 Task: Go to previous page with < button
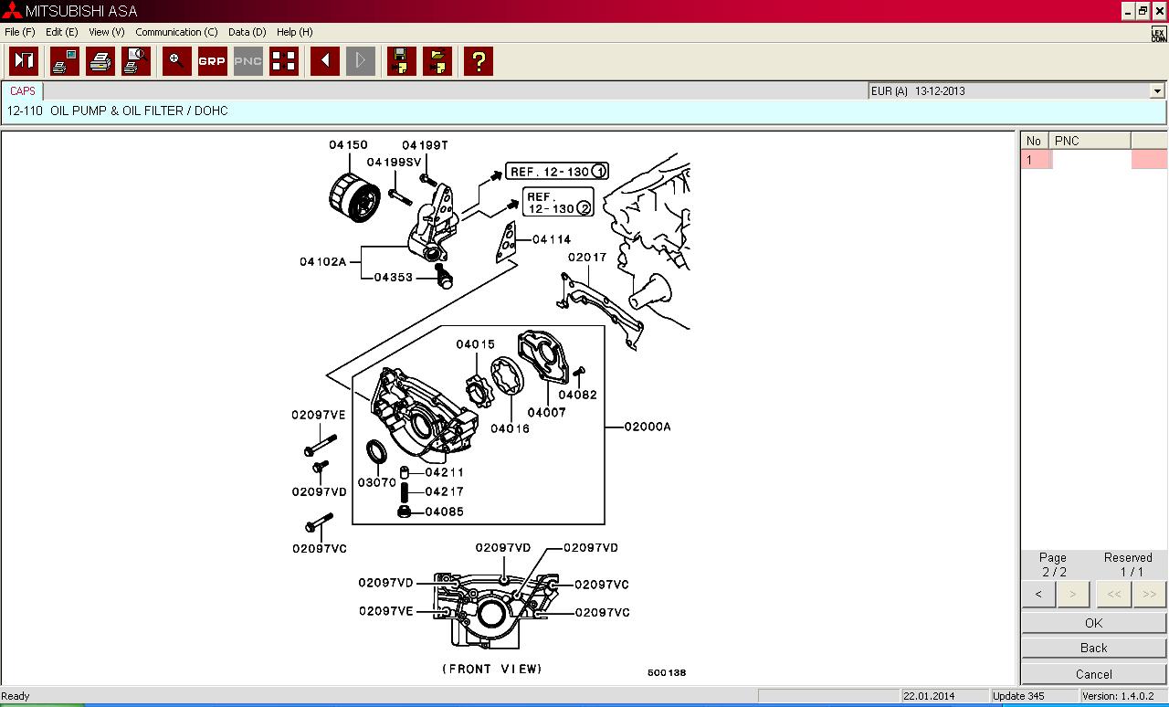tap(1038, 595)
